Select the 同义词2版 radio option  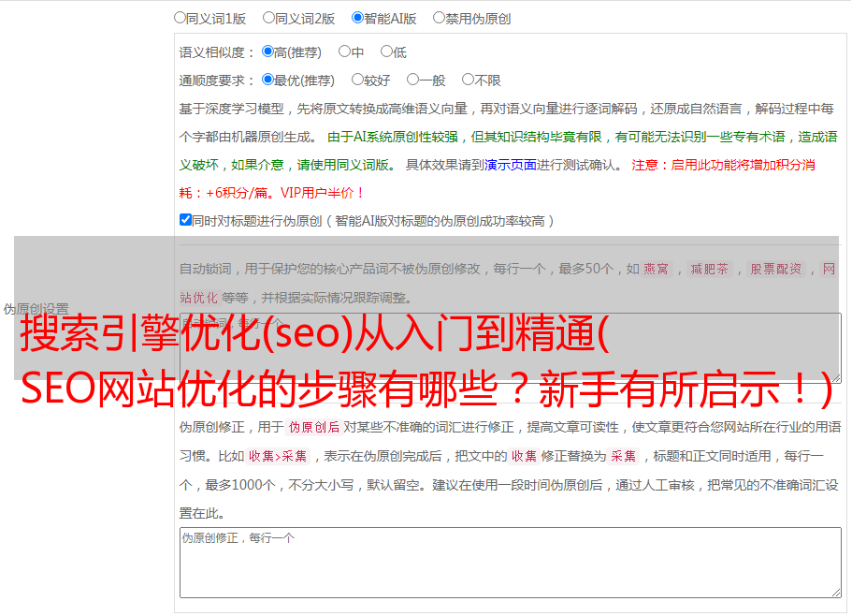(x=268, y=18)
